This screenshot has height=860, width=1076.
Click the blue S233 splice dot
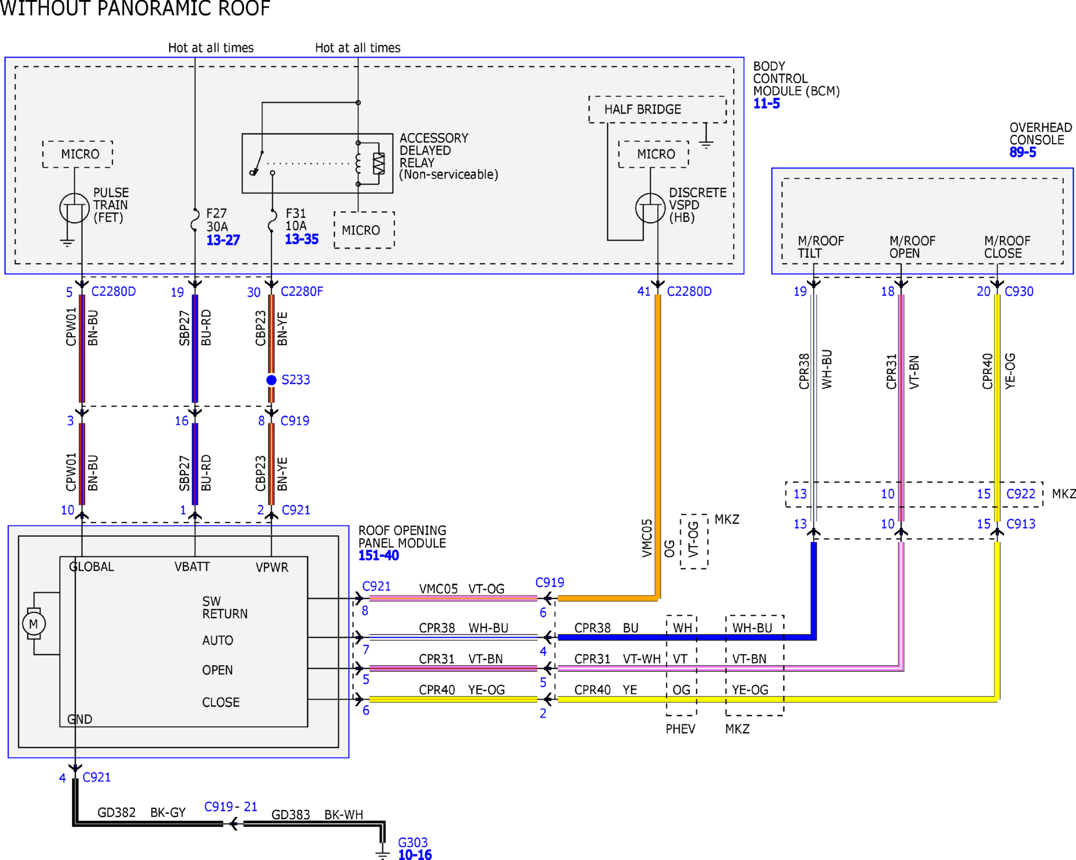tap(271, 380)
